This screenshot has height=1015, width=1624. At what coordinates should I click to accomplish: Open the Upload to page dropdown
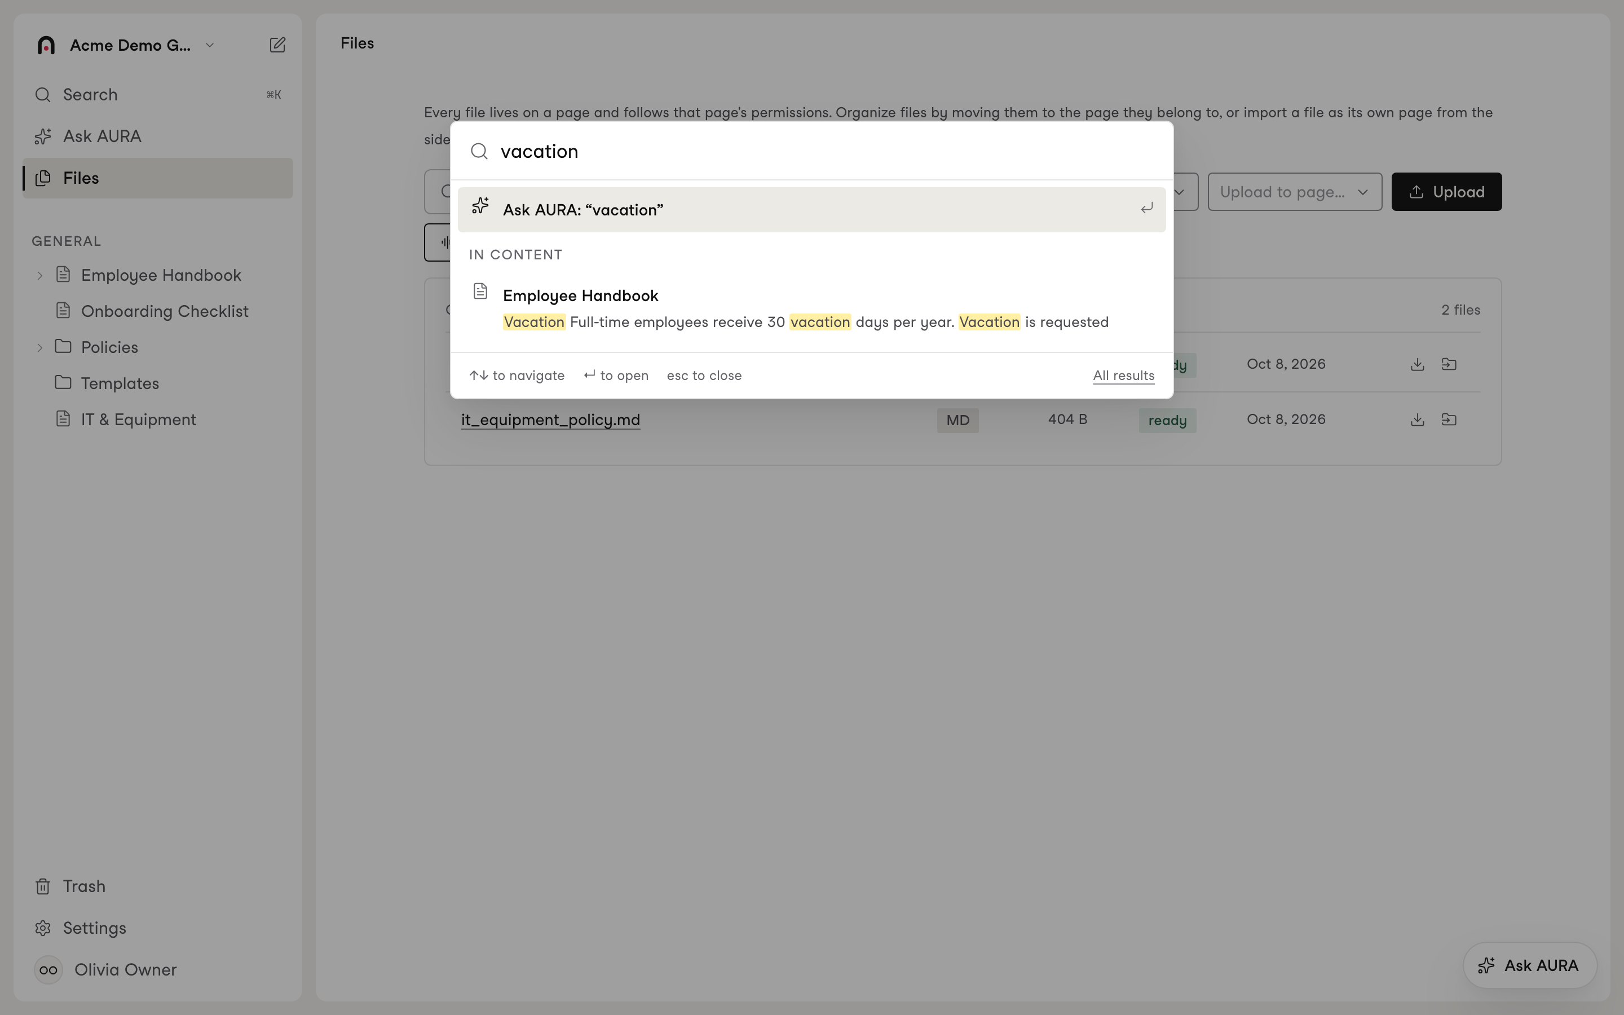[x=1295, y=192]
